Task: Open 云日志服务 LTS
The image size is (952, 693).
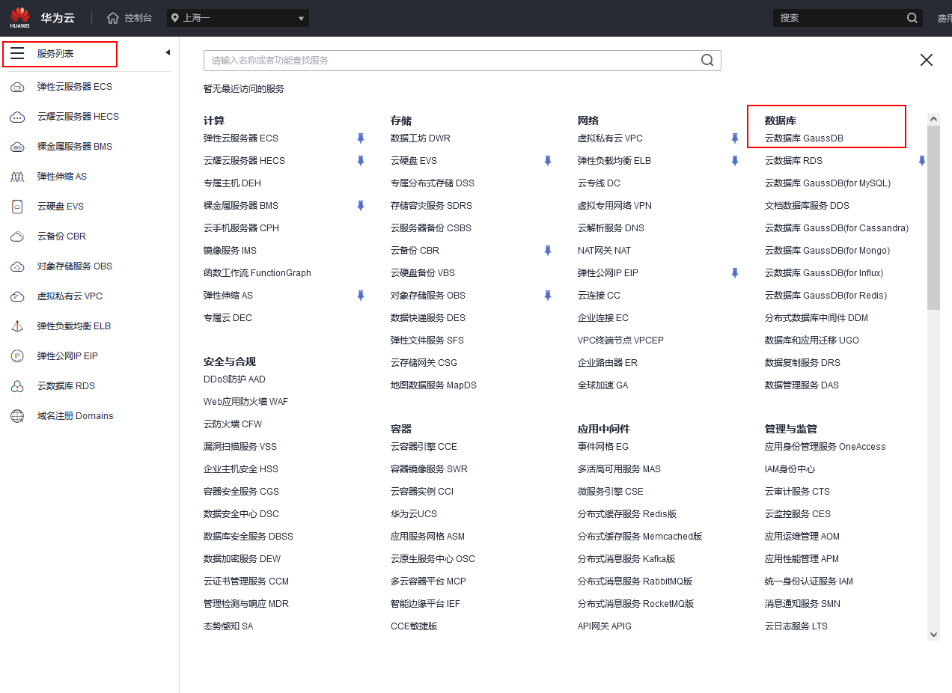Action: pos(796,626)
